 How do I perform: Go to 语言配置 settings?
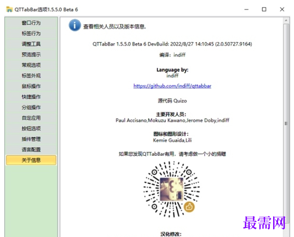(31, 149)
